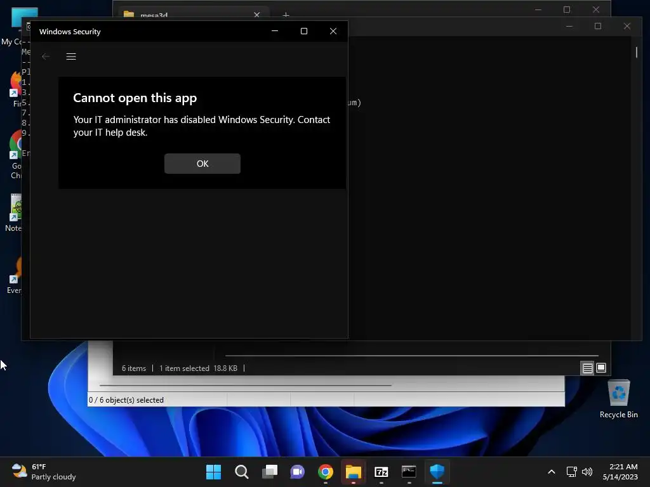Screen dimensions: 650x487
Task: Minimize the terminal window
Action: [569, 26]
